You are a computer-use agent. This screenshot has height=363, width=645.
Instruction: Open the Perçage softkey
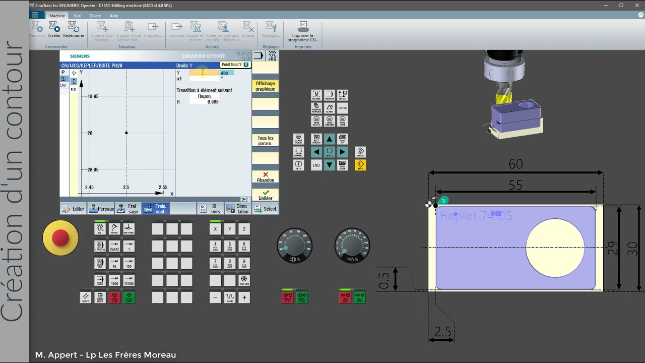pos(101,209)
